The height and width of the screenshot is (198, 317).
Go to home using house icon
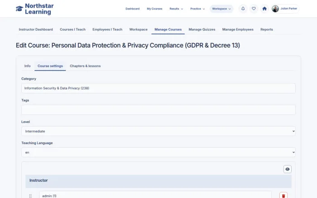(264, 9)
